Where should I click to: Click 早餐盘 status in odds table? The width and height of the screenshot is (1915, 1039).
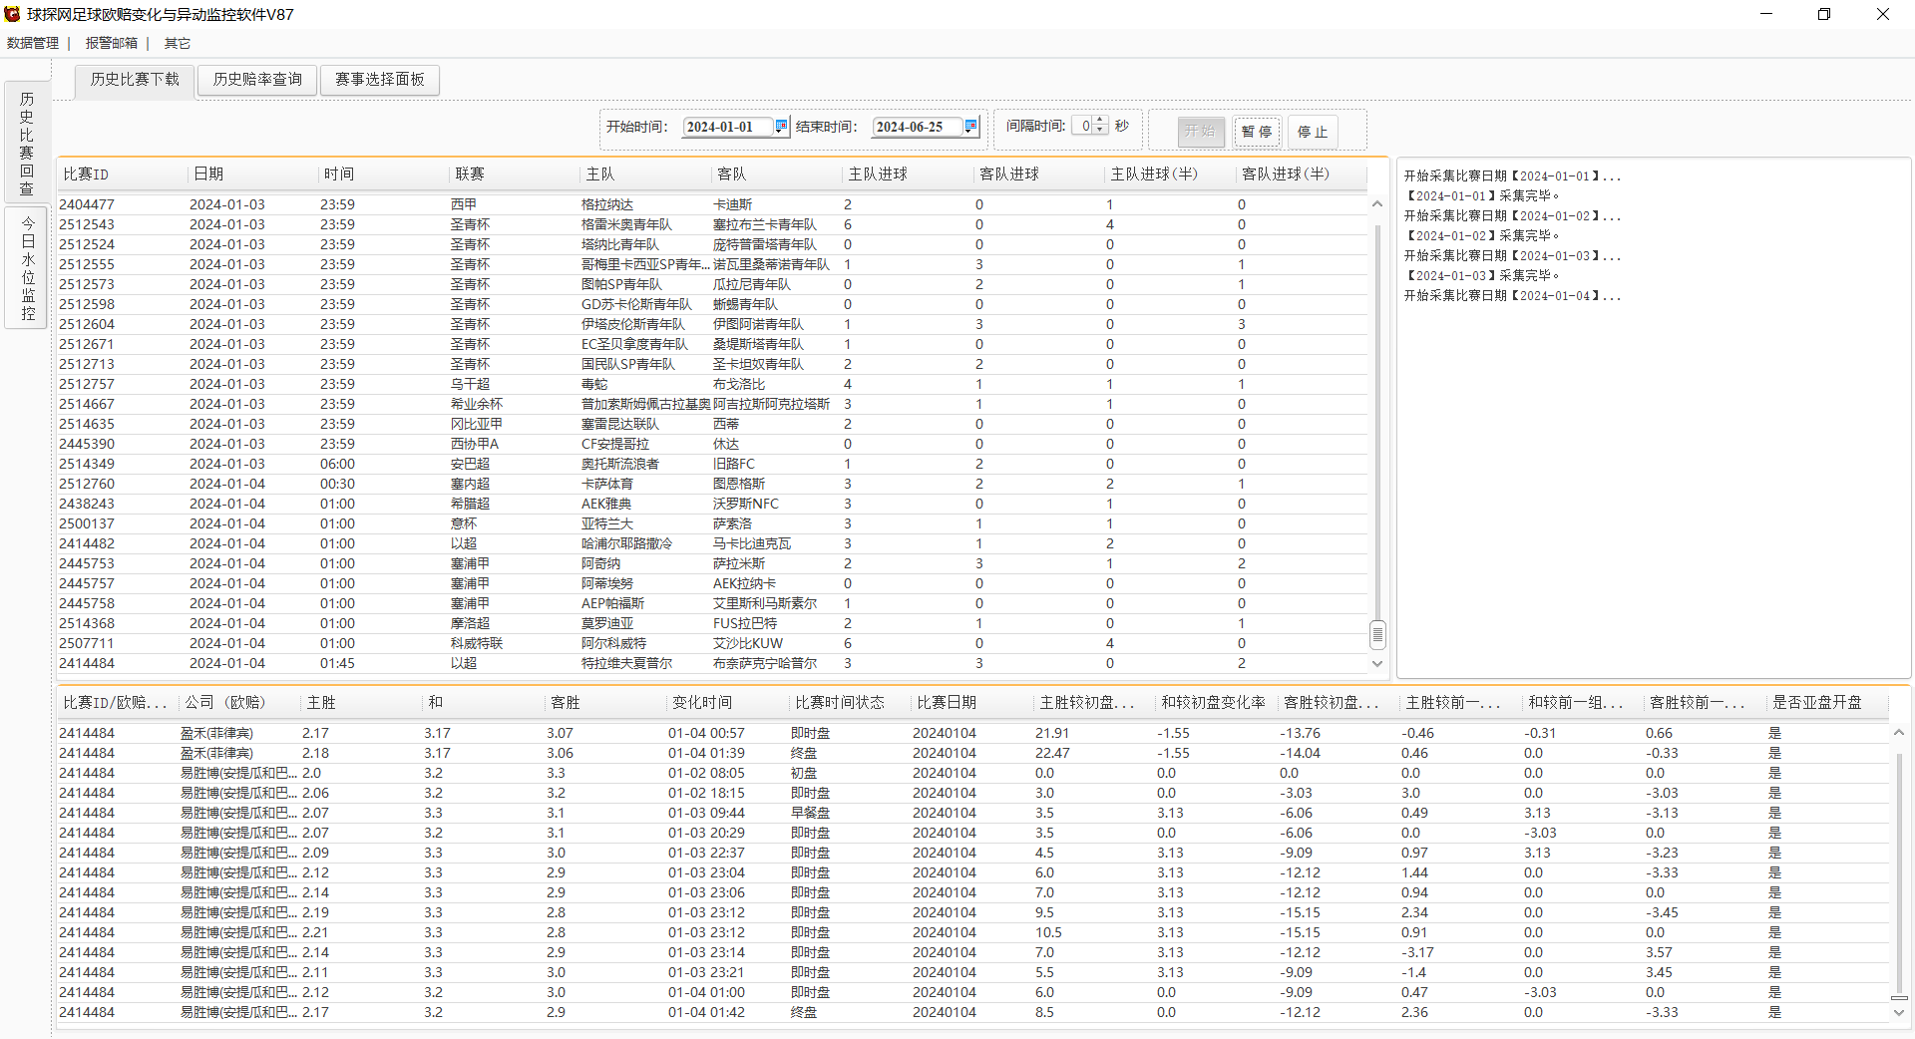810,813
